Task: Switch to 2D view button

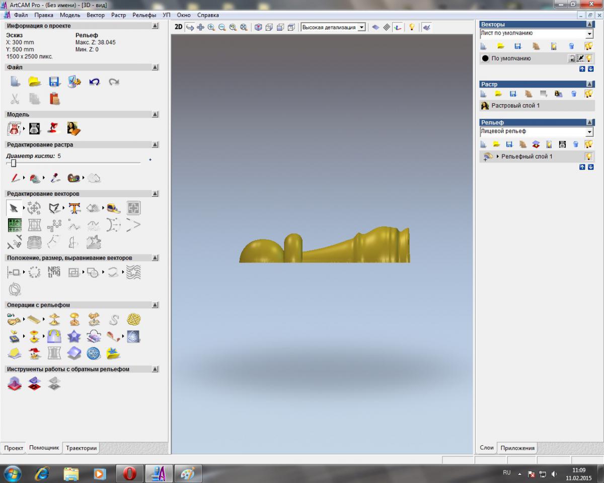Action: coord(178,27)
